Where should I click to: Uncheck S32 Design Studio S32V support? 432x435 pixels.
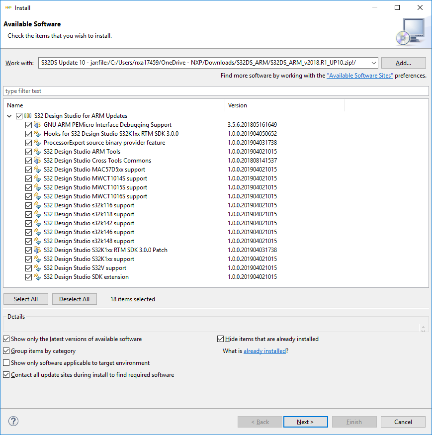click(x=28, y=268)
